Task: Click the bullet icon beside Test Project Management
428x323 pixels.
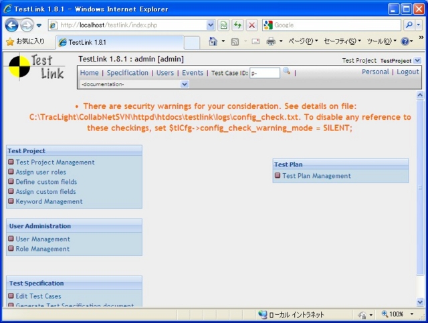Action: (x=11, y=162)
